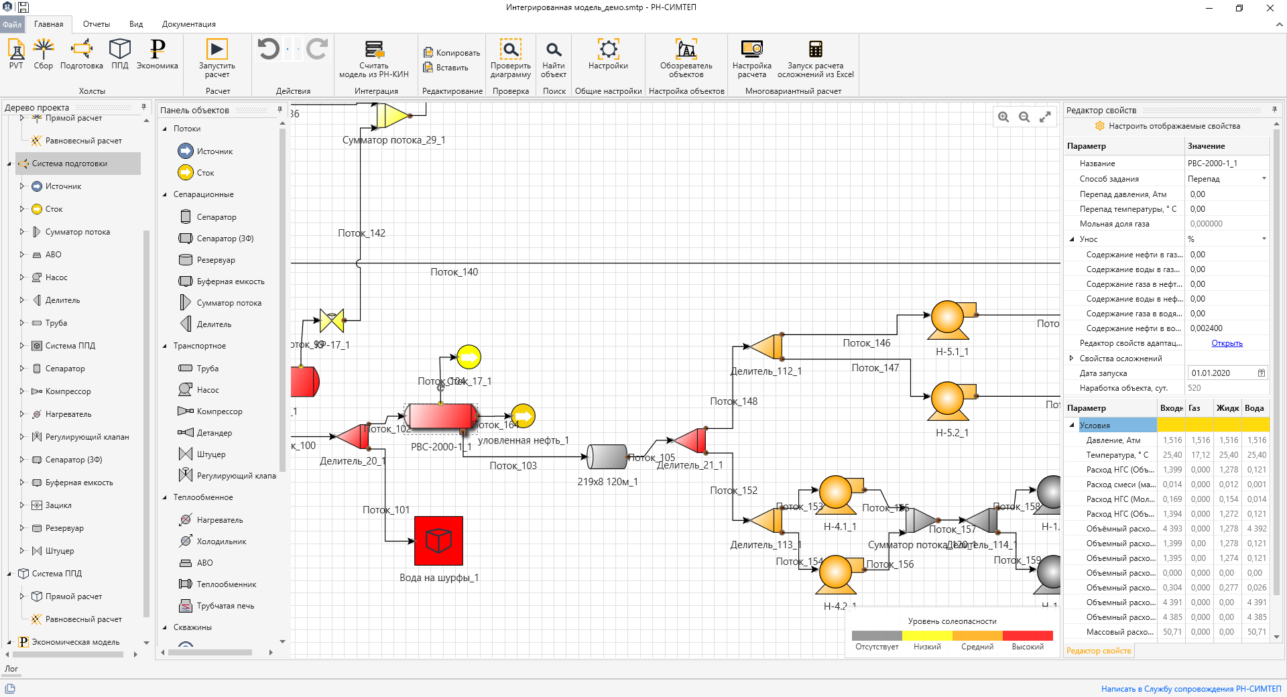
Task: Undo the last action
Action: 269,49
